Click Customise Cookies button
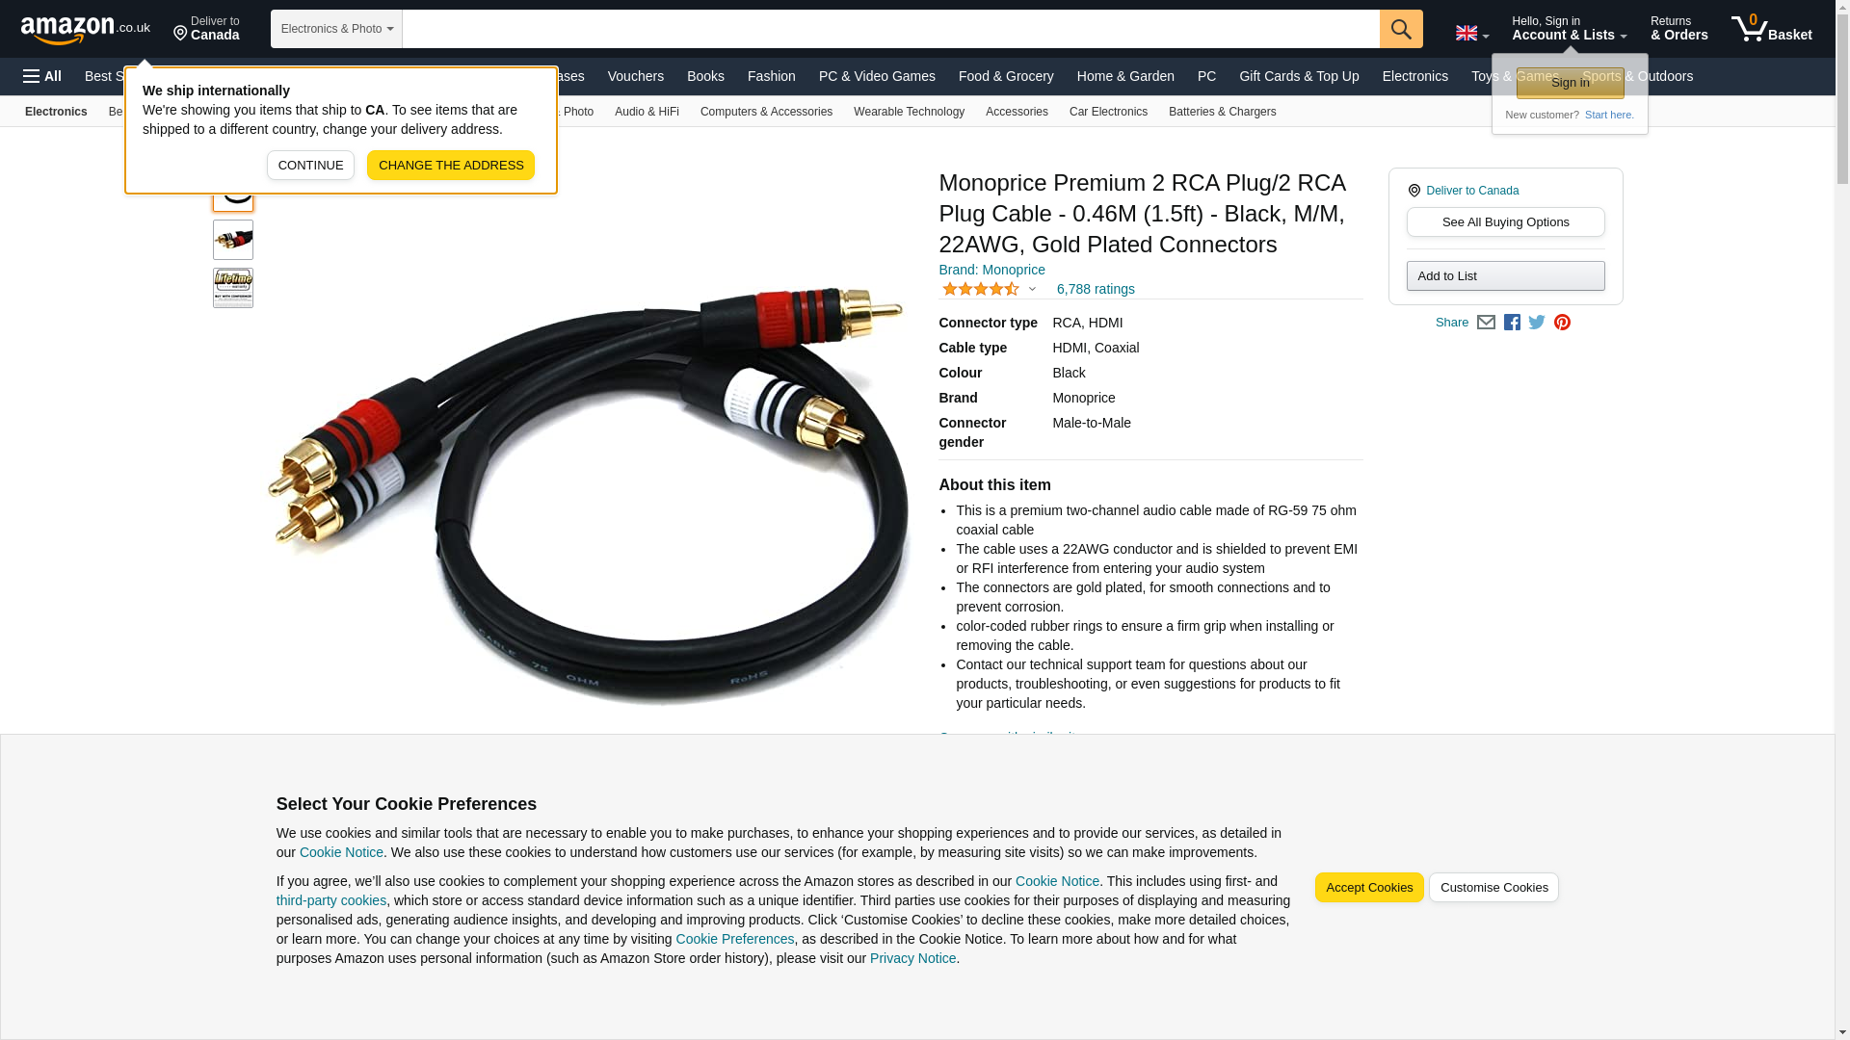The width and height of the screenshot is (1850, 1040). [x=1493, y=888]
